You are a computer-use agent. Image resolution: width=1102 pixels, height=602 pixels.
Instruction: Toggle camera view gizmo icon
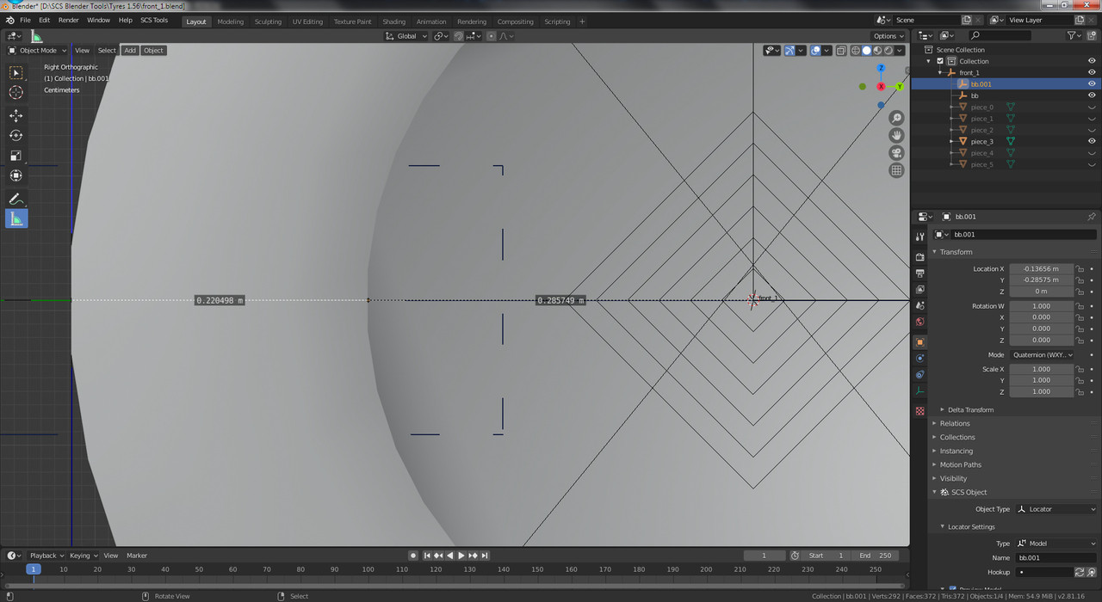[896, 153]
